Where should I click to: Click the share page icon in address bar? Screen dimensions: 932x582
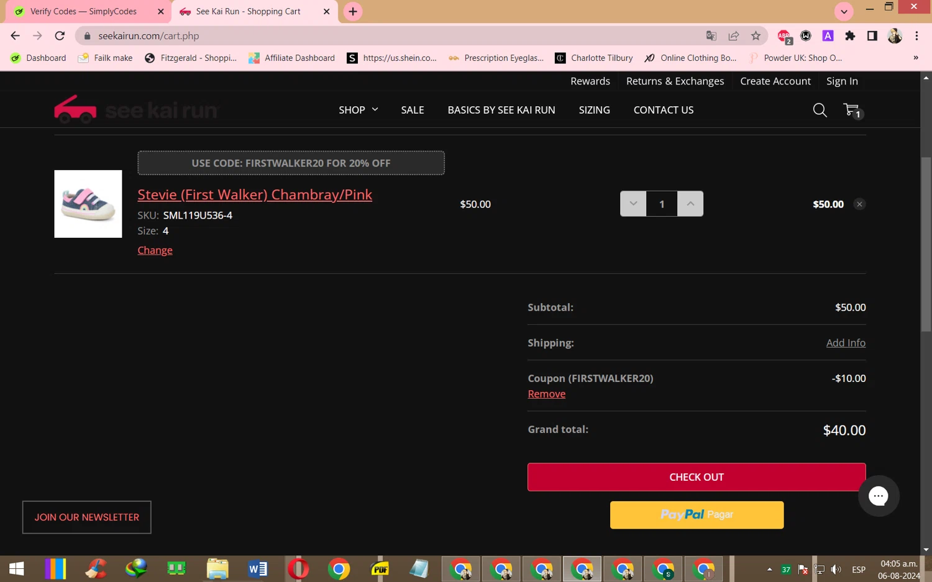coord(733,36)
